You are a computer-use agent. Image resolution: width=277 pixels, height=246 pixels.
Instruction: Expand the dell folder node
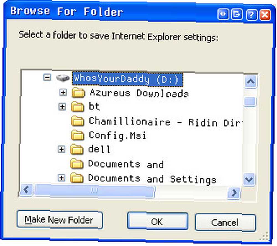pos(61,150)
